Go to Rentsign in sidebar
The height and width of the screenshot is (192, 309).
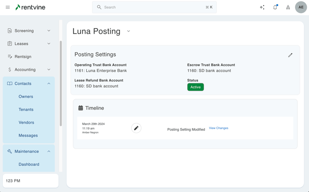23,57
